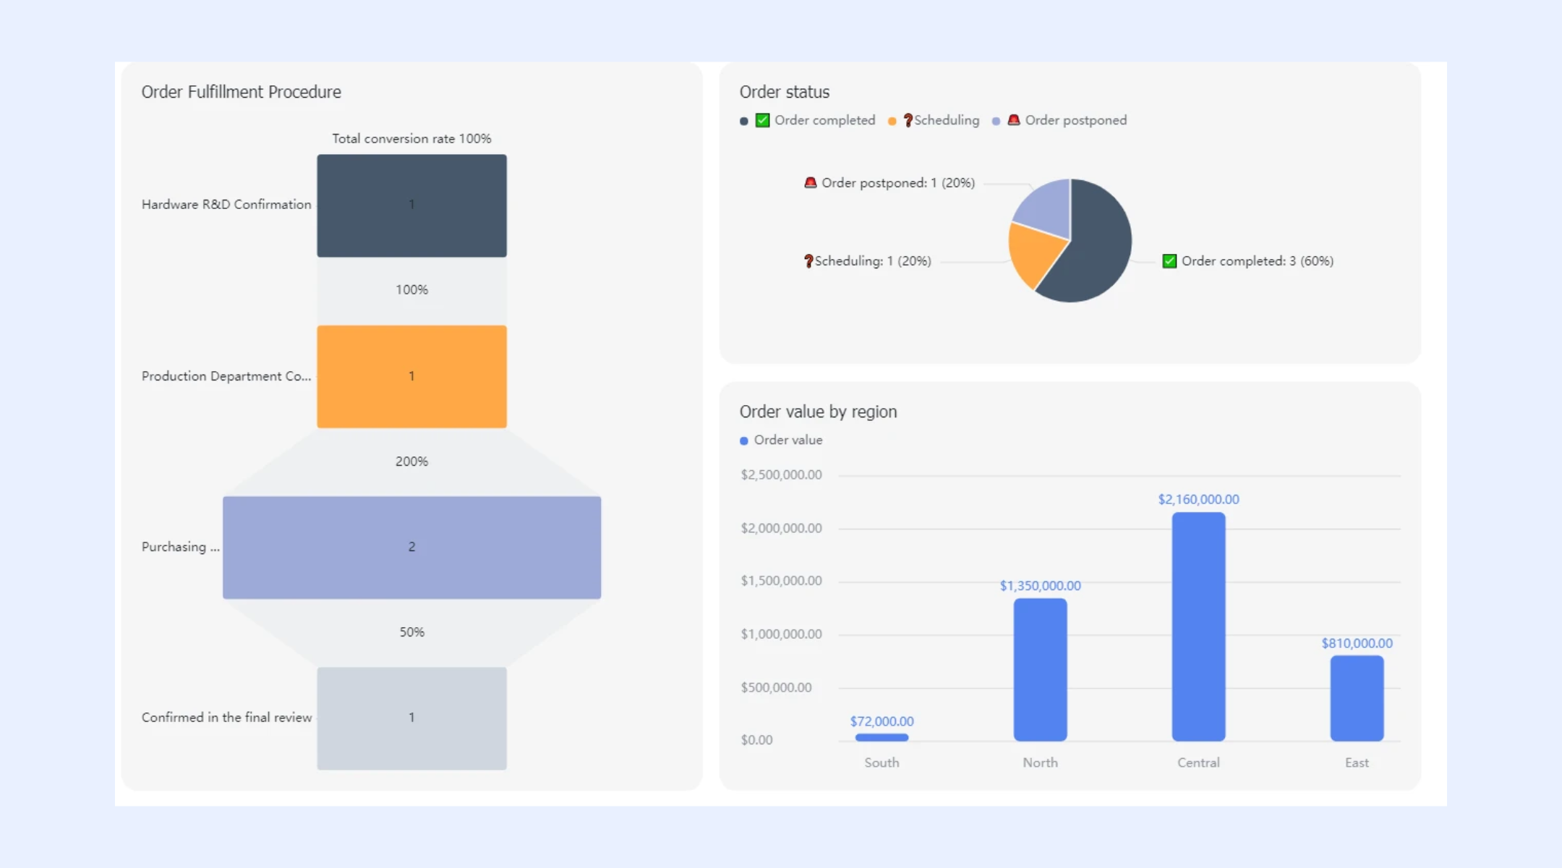
Task: Select the South bar in the region chart
Action: [x=882, y=737]
